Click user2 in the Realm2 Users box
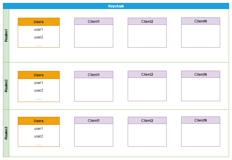The image size is (232, 160). (39, 90)
